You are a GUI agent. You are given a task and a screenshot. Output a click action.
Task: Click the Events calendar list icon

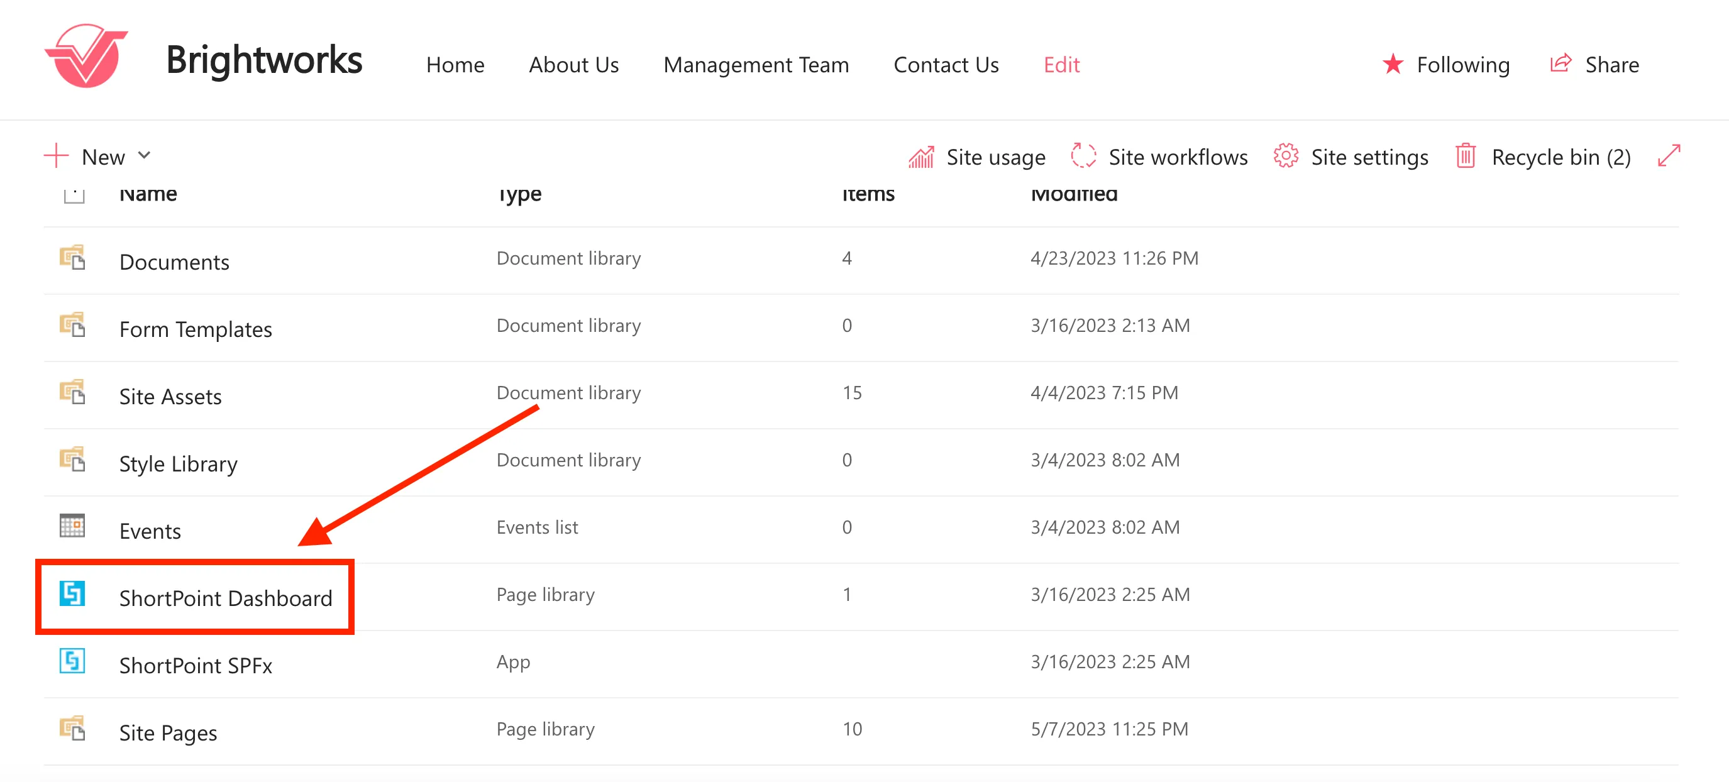tap(72, 526)
